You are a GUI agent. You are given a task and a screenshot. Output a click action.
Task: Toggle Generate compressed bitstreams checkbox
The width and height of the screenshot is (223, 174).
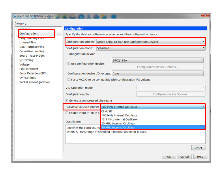pyautogui.click(x=67, y=100)
